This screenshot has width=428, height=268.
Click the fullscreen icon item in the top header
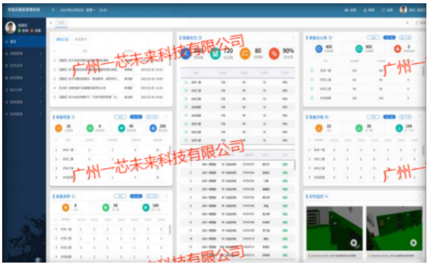click(387, 10)
